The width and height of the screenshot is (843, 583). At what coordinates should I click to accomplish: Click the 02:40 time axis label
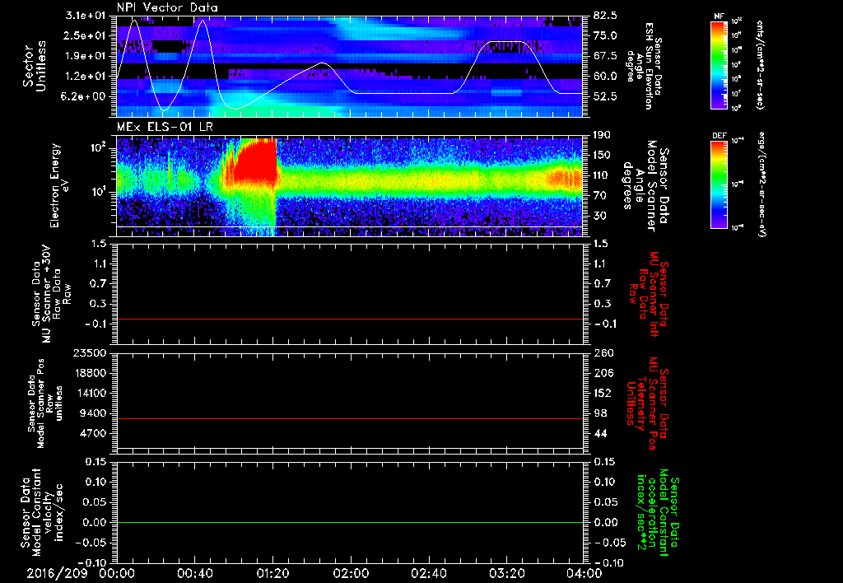[428, 573]
